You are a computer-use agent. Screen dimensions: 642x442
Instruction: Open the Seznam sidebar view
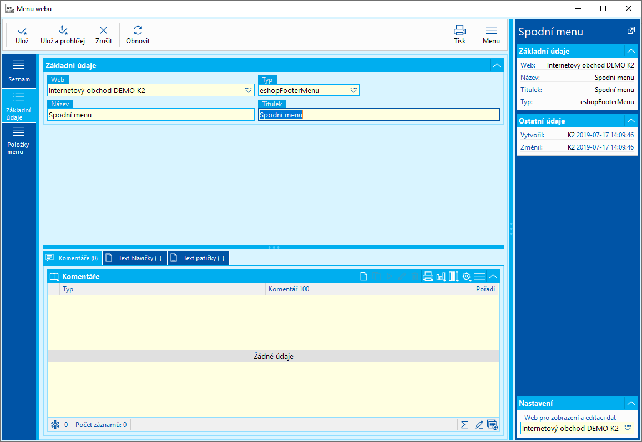click(x=19, y=71)
